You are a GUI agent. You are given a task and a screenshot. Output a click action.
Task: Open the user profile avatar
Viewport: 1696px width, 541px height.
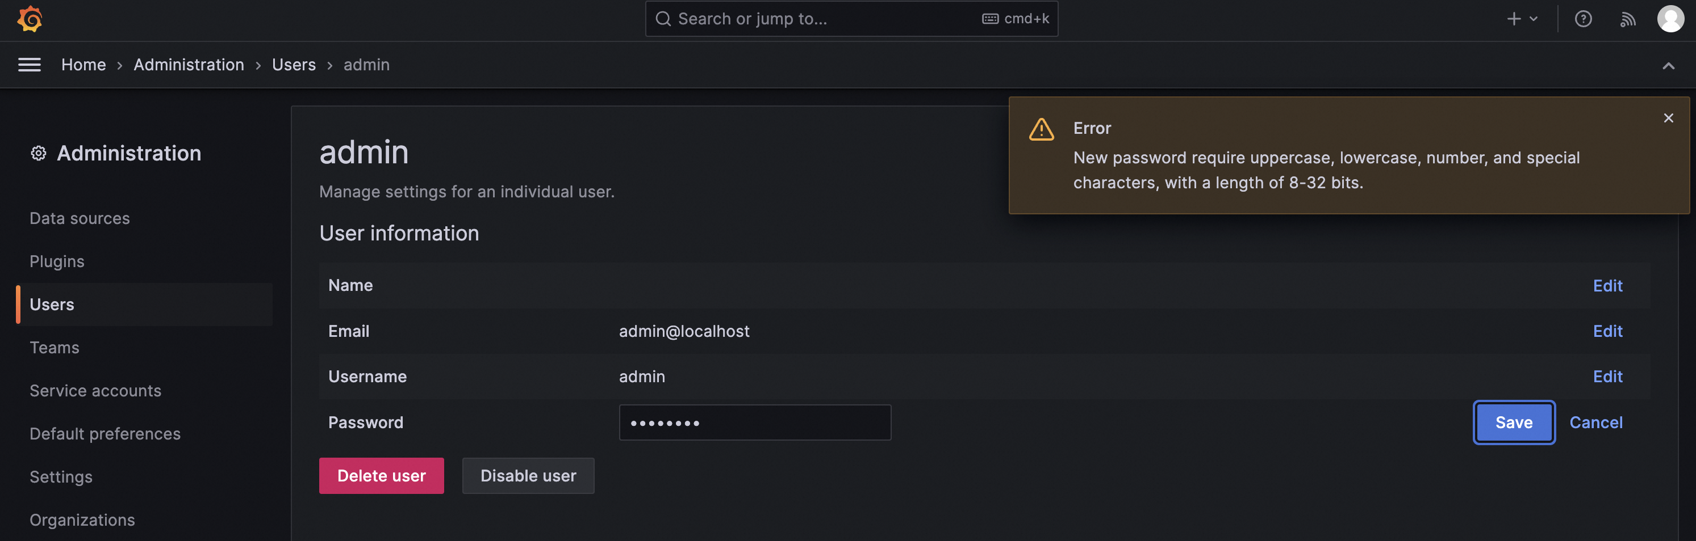[1670, 19]
